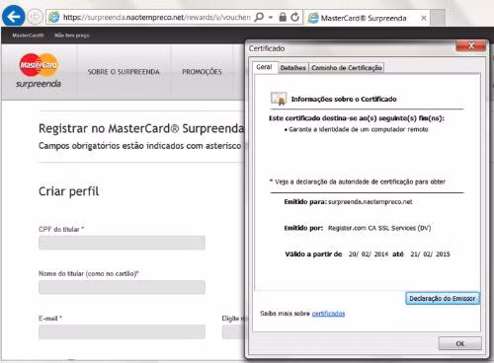
Task: Click the address bar URL field
Action: point(156,17)
